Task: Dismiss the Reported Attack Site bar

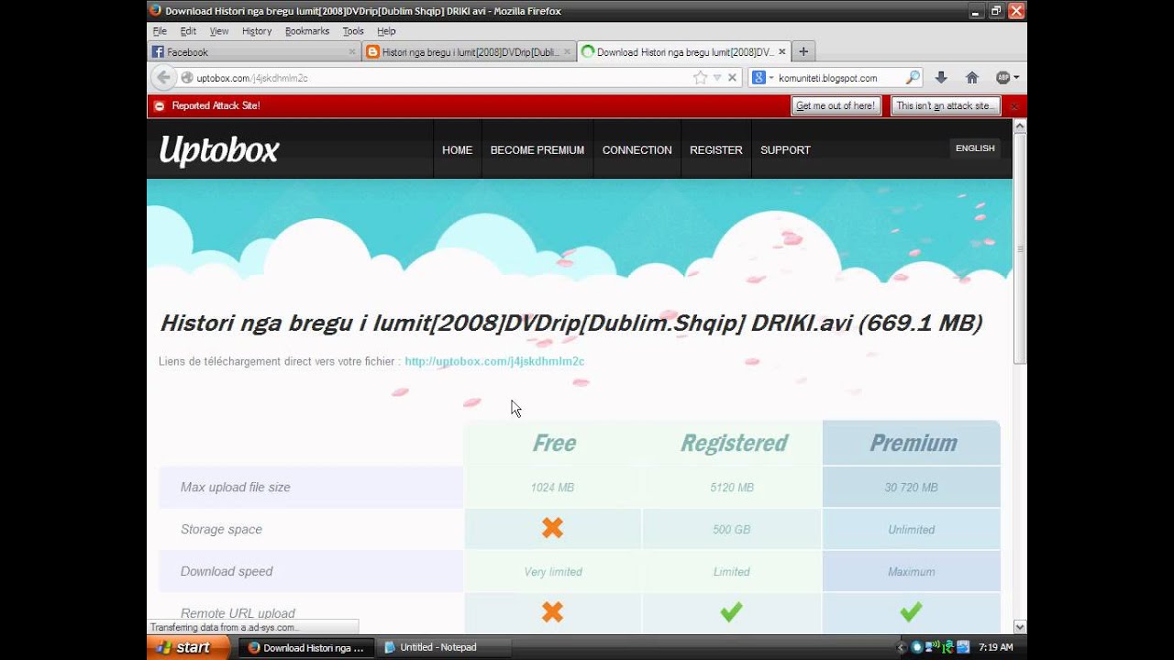Action: tap(1013, 106)
